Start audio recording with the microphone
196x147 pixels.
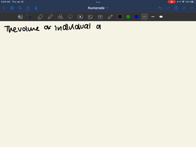tap(36, 8)
